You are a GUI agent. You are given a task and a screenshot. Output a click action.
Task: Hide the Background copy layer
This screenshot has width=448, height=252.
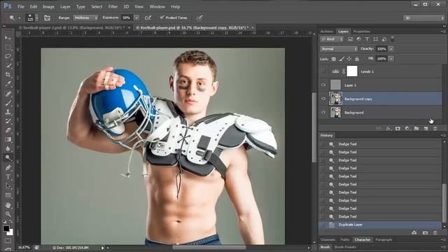pyautogui.click(x=323, y=99)
